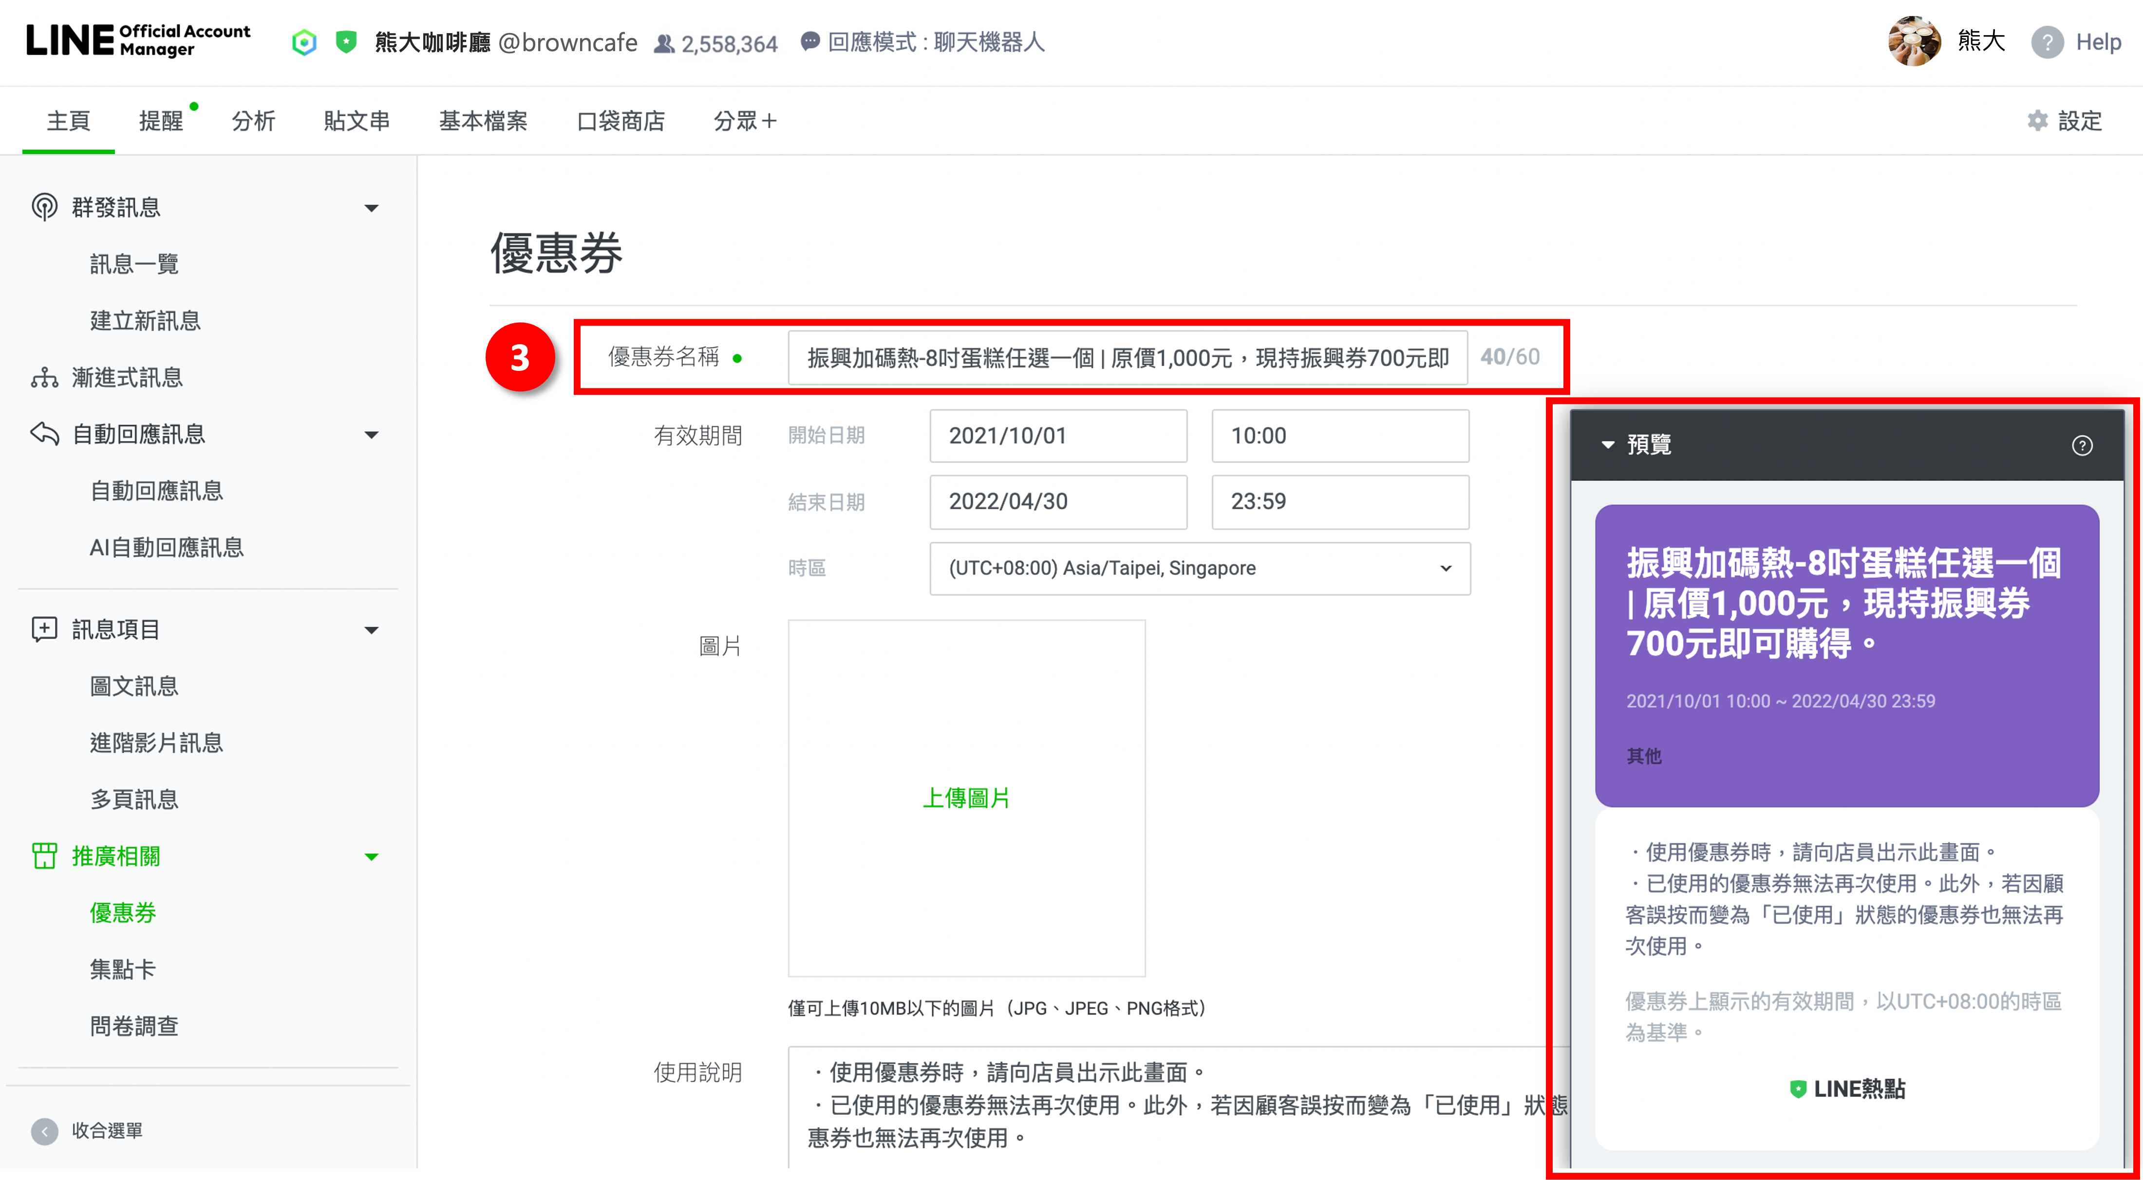Click the help question mark in 預覽 header
Screen dimensions: 2143x1180
click(x=2082, y=446)
